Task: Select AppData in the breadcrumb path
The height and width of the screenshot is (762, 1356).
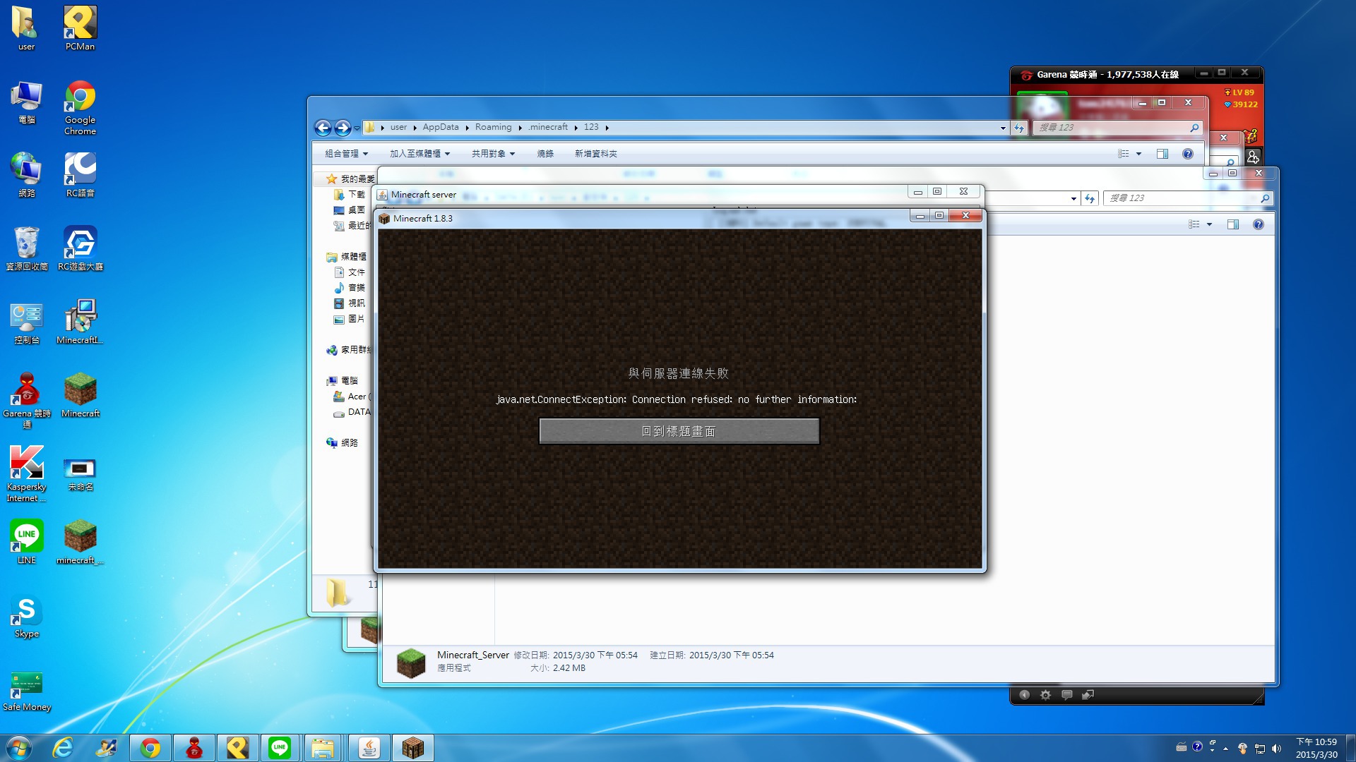Action: click(440, 128)
